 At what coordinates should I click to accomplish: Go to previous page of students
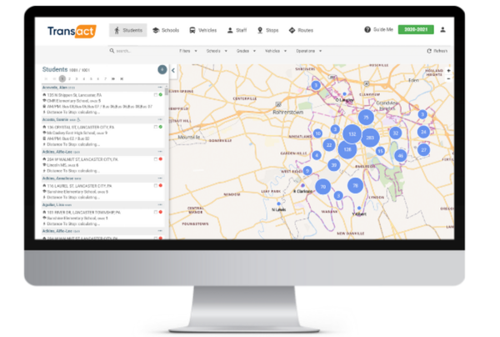(54, 78)
